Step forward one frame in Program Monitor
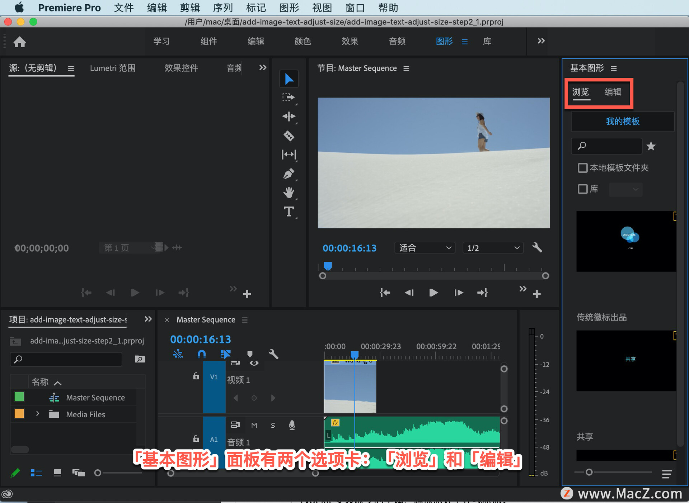The image size is (689, 503). 458,293
